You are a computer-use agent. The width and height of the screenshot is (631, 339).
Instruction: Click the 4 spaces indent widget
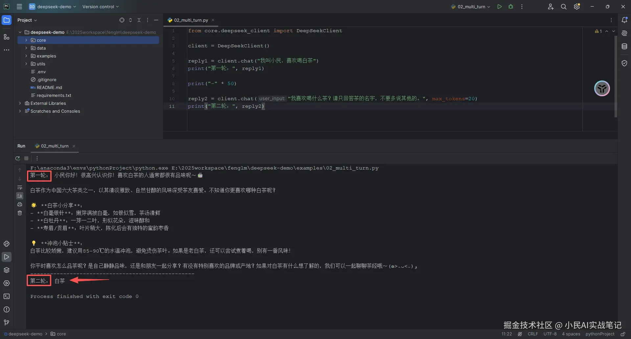(x=571, y=334)
